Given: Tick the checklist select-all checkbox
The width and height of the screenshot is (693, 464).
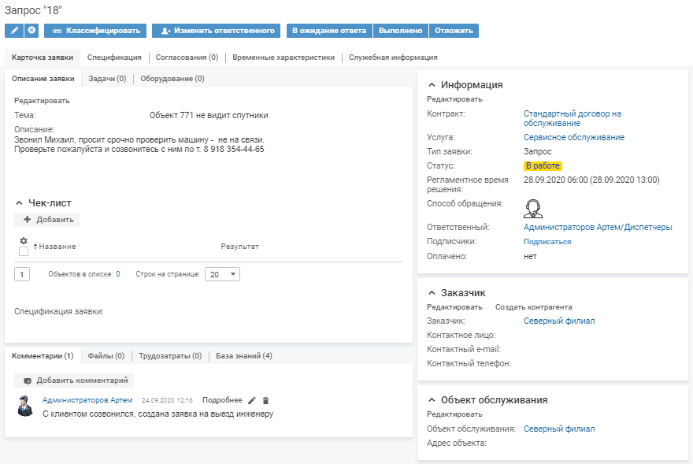Looking at the screenshot, I should point(24,251).
